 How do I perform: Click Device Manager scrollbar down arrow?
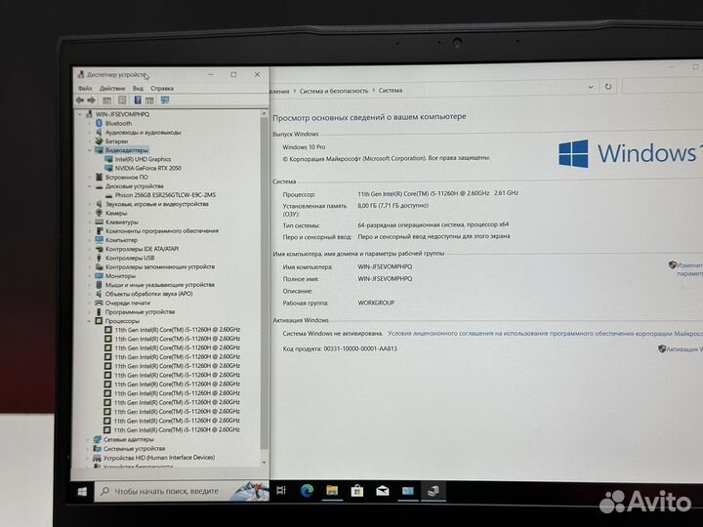pos(264,462)
